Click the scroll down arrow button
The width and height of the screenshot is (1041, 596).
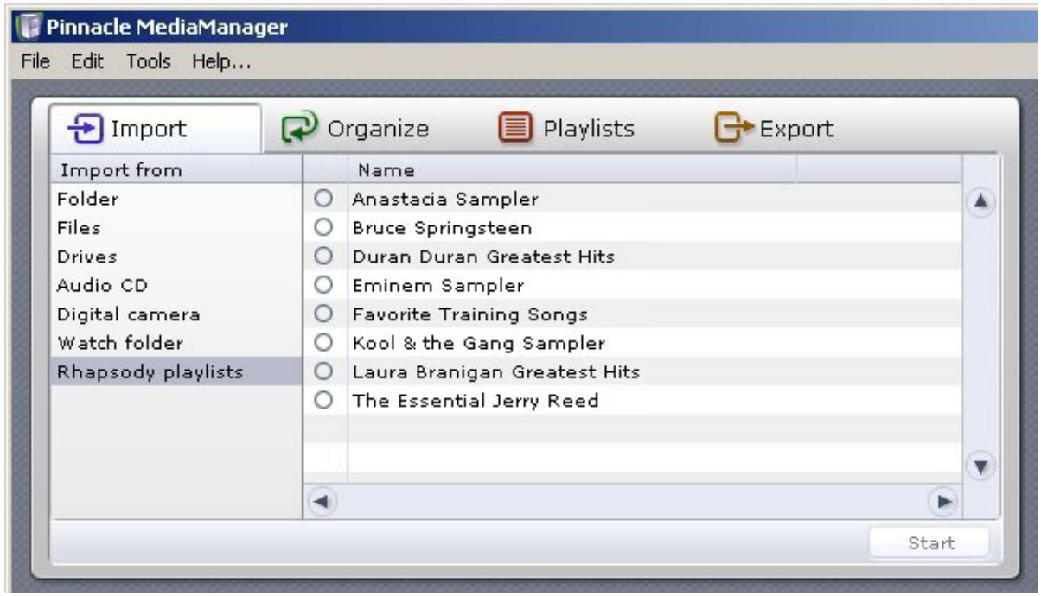coord(980,467)
